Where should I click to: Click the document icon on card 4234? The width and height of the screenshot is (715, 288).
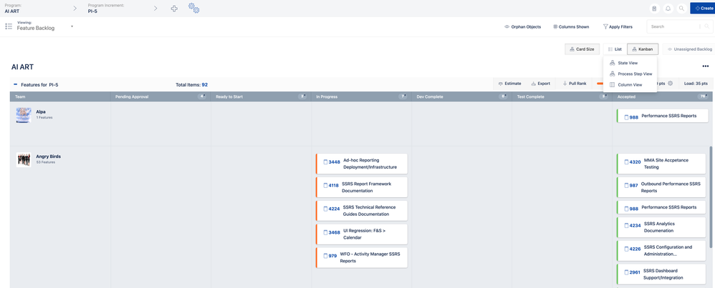point(626,225)
